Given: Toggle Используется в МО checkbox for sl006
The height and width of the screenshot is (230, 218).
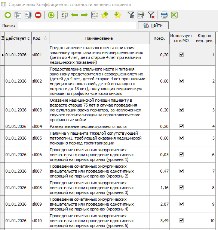Looking at the screenshot, I should click(x=181, y=155).
